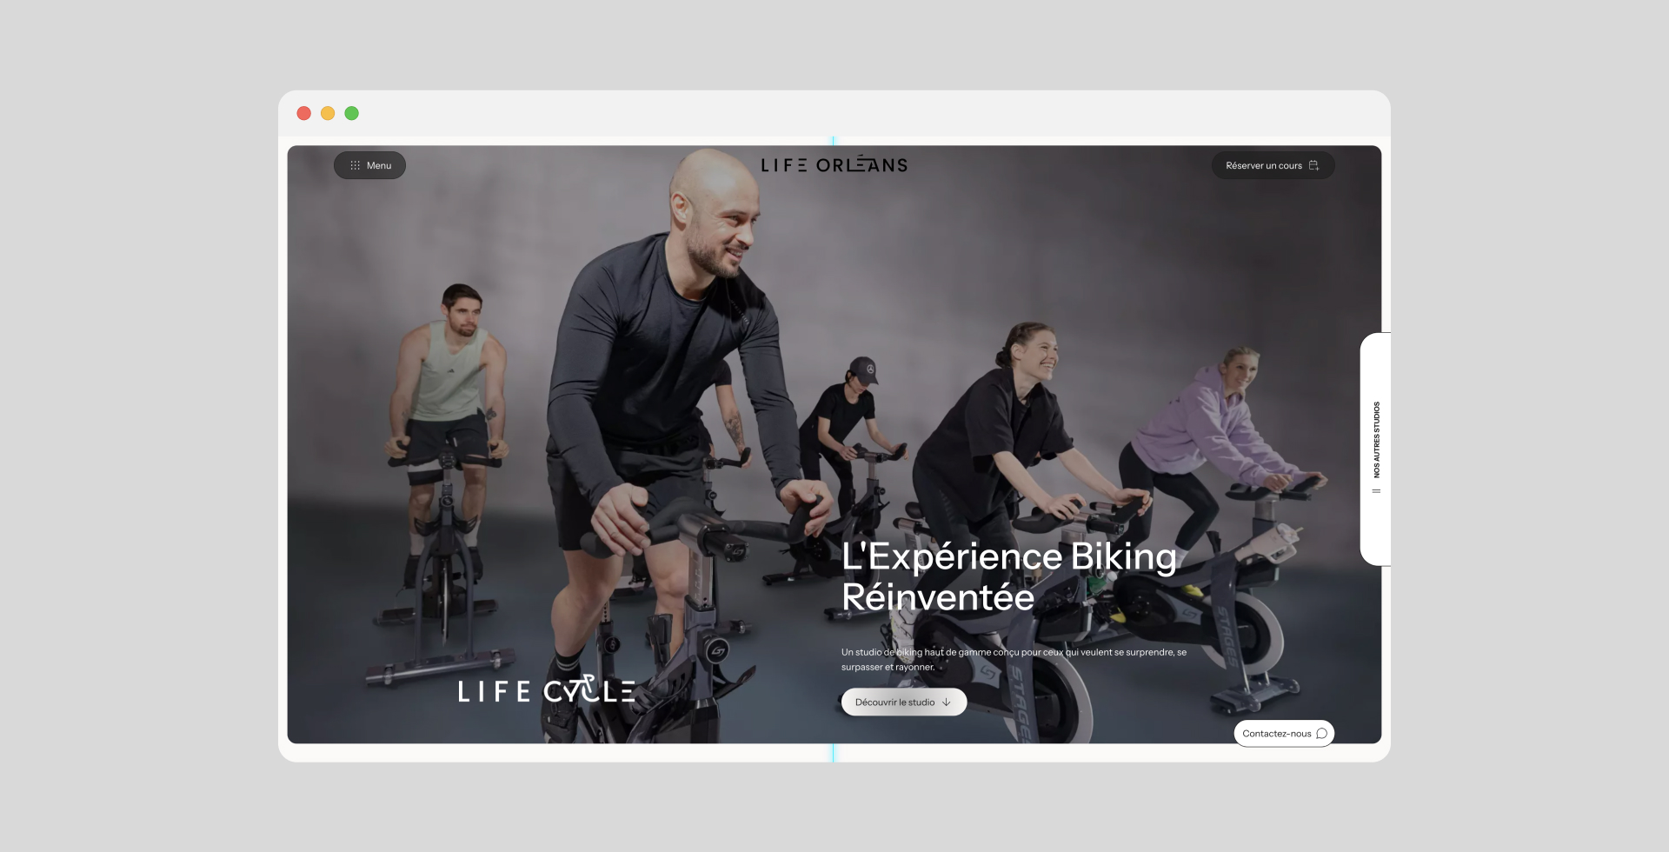Open the Contactez-nous contact button
The height and width of the screenshot is (852, 1669).
pyautogui.click(x=1284, y=734)
